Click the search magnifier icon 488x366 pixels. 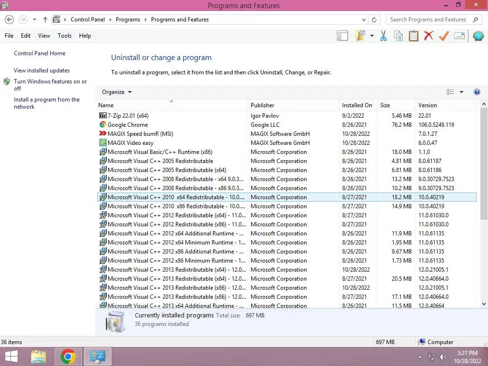pyautogui.click(x=475, y=20)
